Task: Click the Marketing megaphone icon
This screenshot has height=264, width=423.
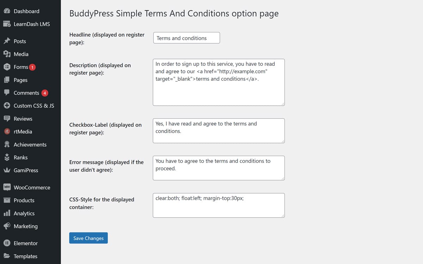Action: tap(7, 226)
